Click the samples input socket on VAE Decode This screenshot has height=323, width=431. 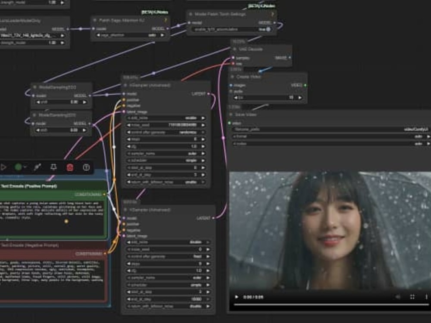[233, 58]
